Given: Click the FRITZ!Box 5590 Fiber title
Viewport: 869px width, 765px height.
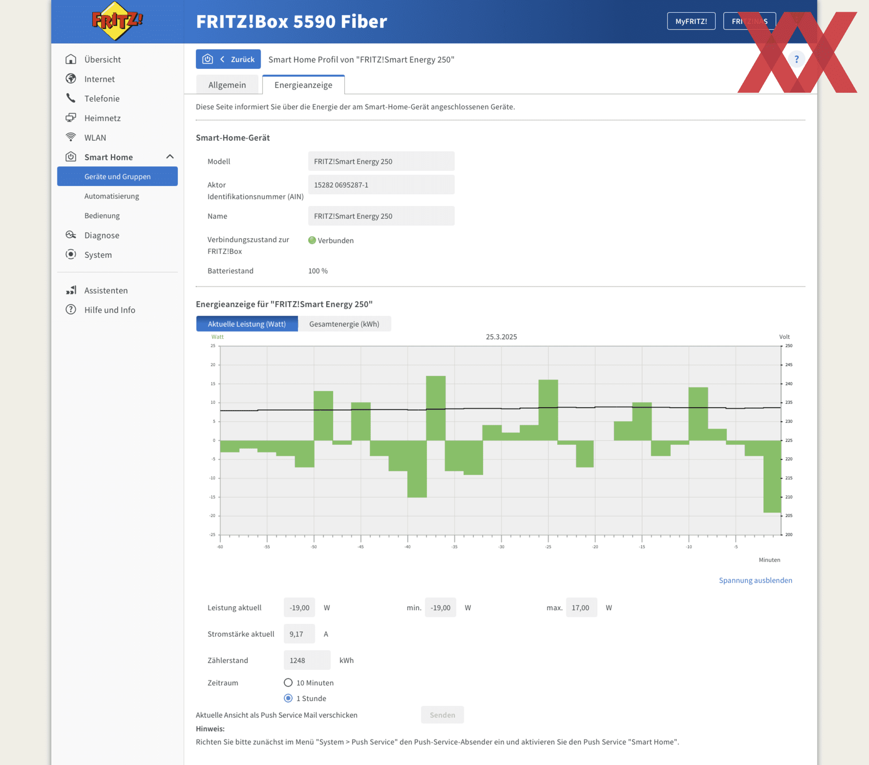Looking at the screenshot, I should coord(291,21).
